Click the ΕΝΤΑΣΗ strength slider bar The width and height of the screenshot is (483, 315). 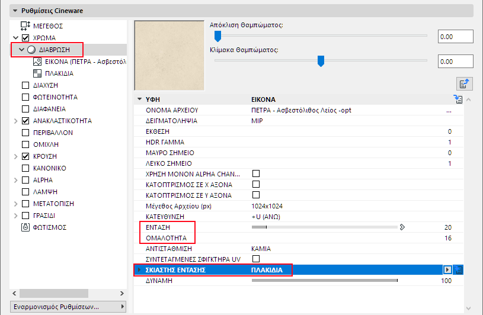tap(325, 227)
